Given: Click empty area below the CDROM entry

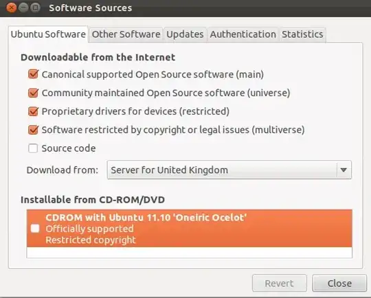Looking at the screenshot, I should tap(190, 253).
